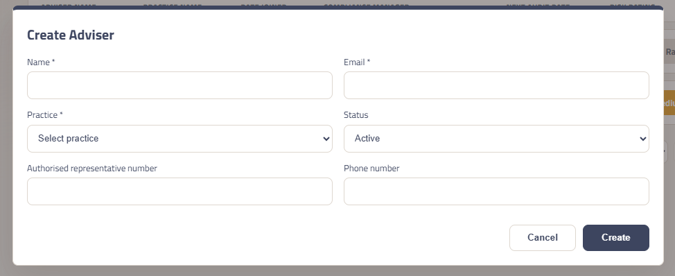Click the Practice * label

pyautogui.click(x=45, y=115)
